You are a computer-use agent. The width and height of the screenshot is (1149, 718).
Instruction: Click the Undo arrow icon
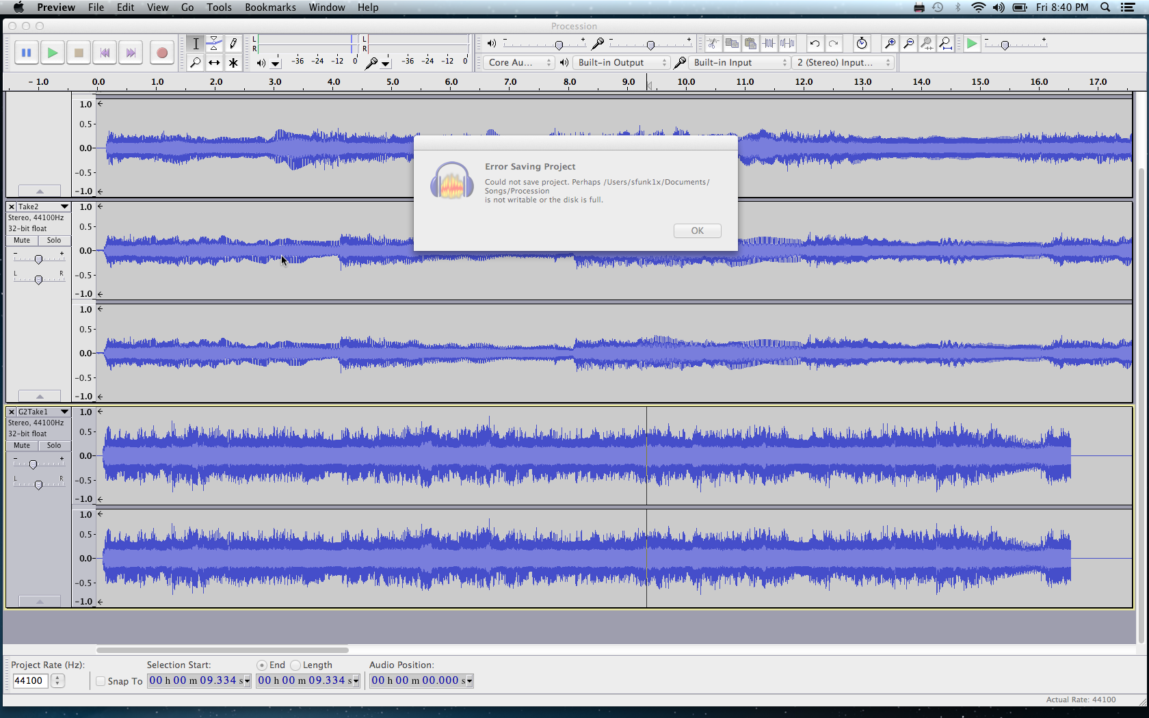(815, 44)
